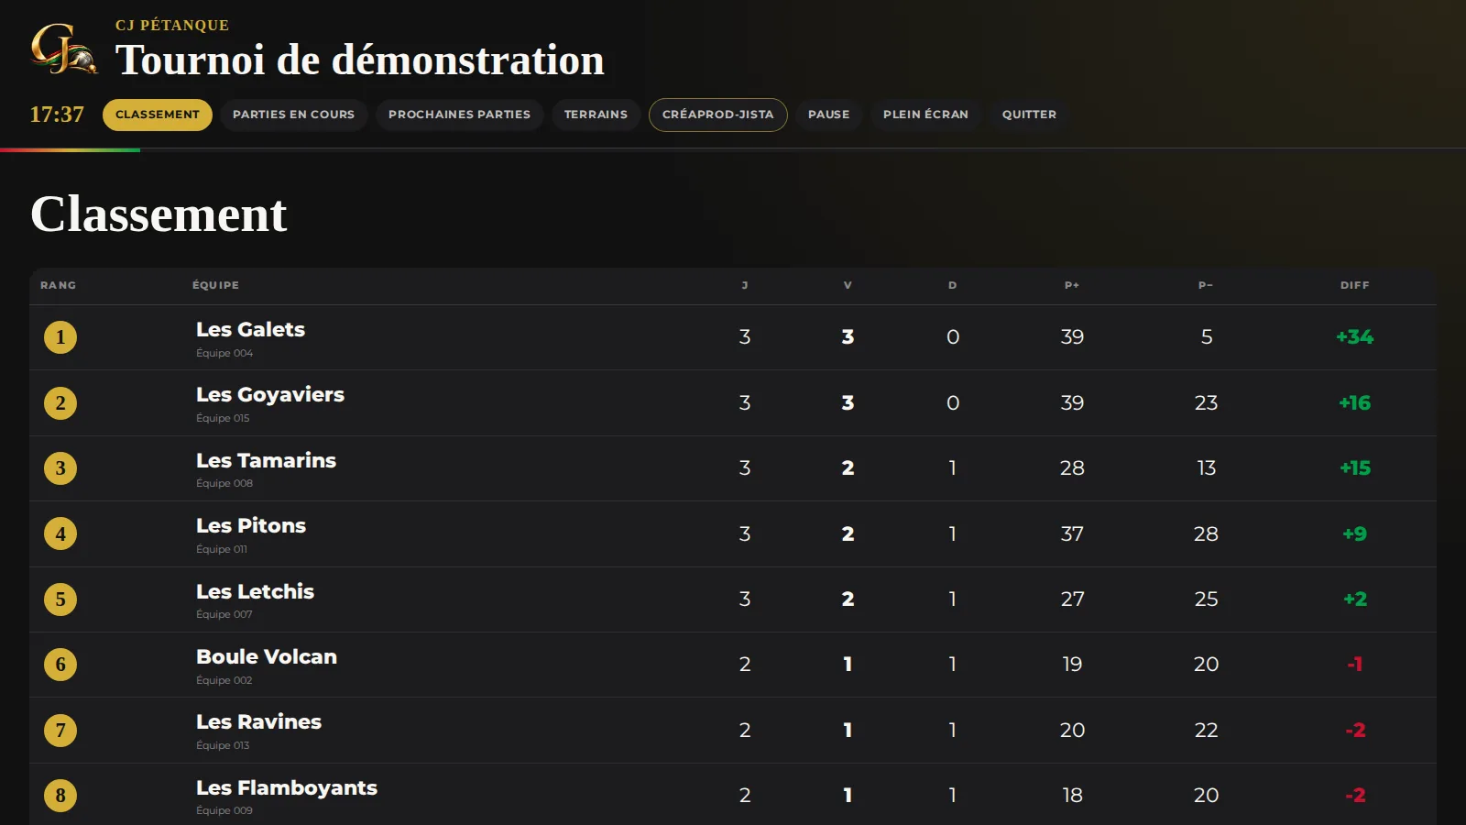Select team name Boule Volcan

(x=267, y=656)
